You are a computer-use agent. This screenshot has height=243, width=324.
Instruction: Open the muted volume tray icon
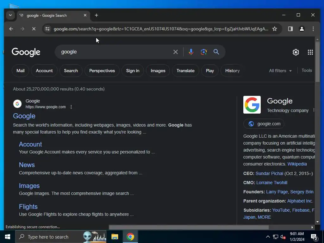pyautogui.click(x=283, y=237)
